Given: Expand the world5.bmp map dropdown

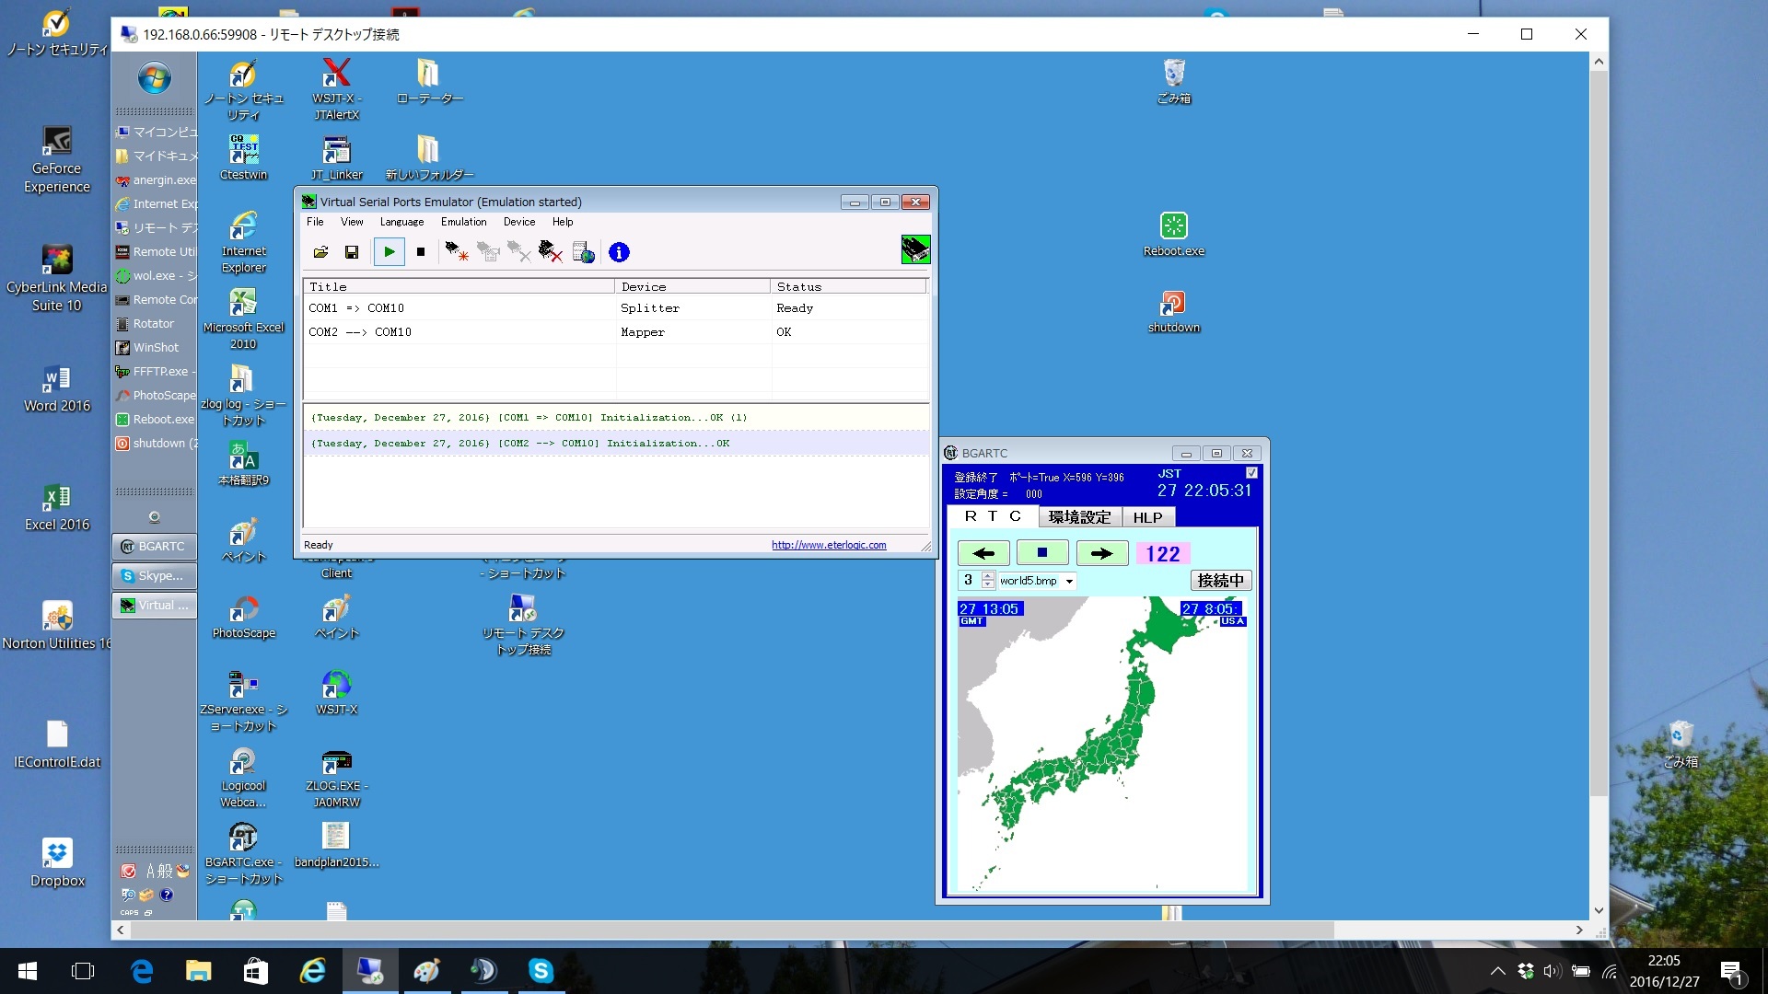Looking at the screenshot, I should [1069, 582].
